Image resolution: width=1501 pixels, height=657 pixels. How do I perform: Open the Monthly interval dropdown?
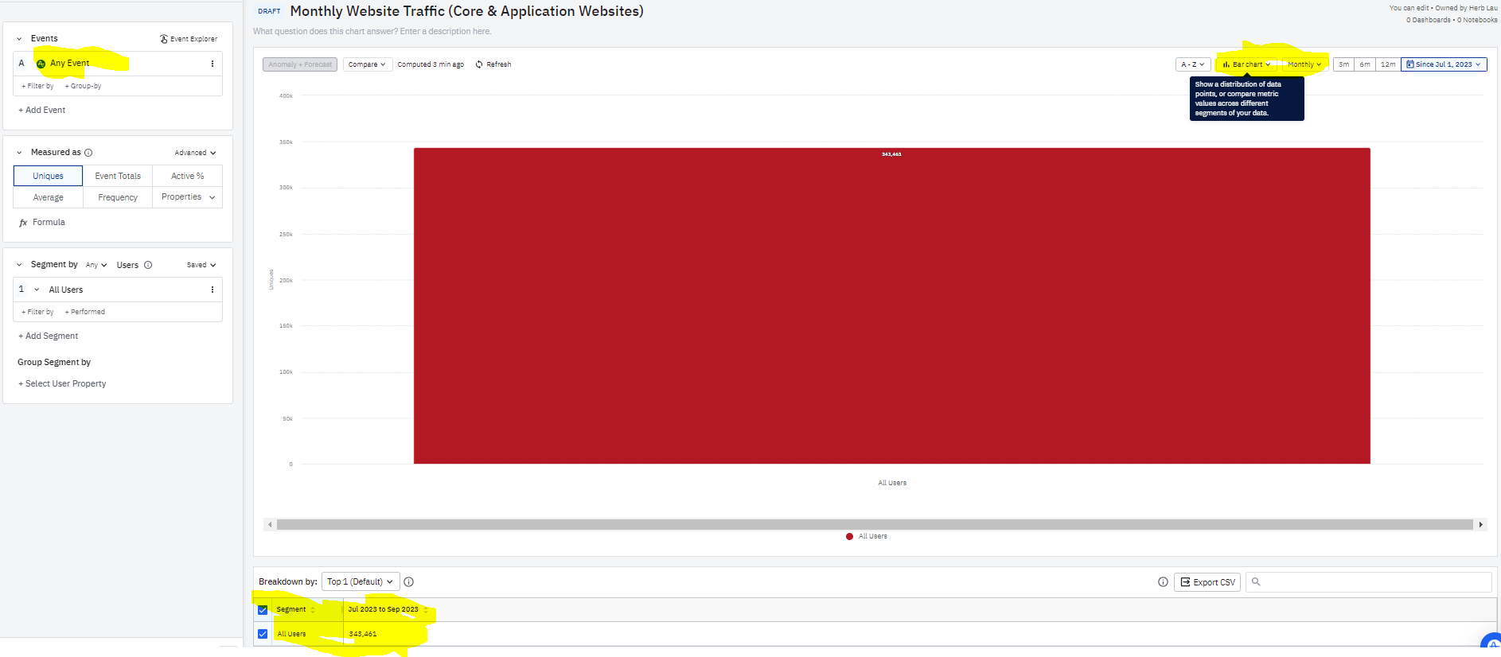tap(1304, 64)
